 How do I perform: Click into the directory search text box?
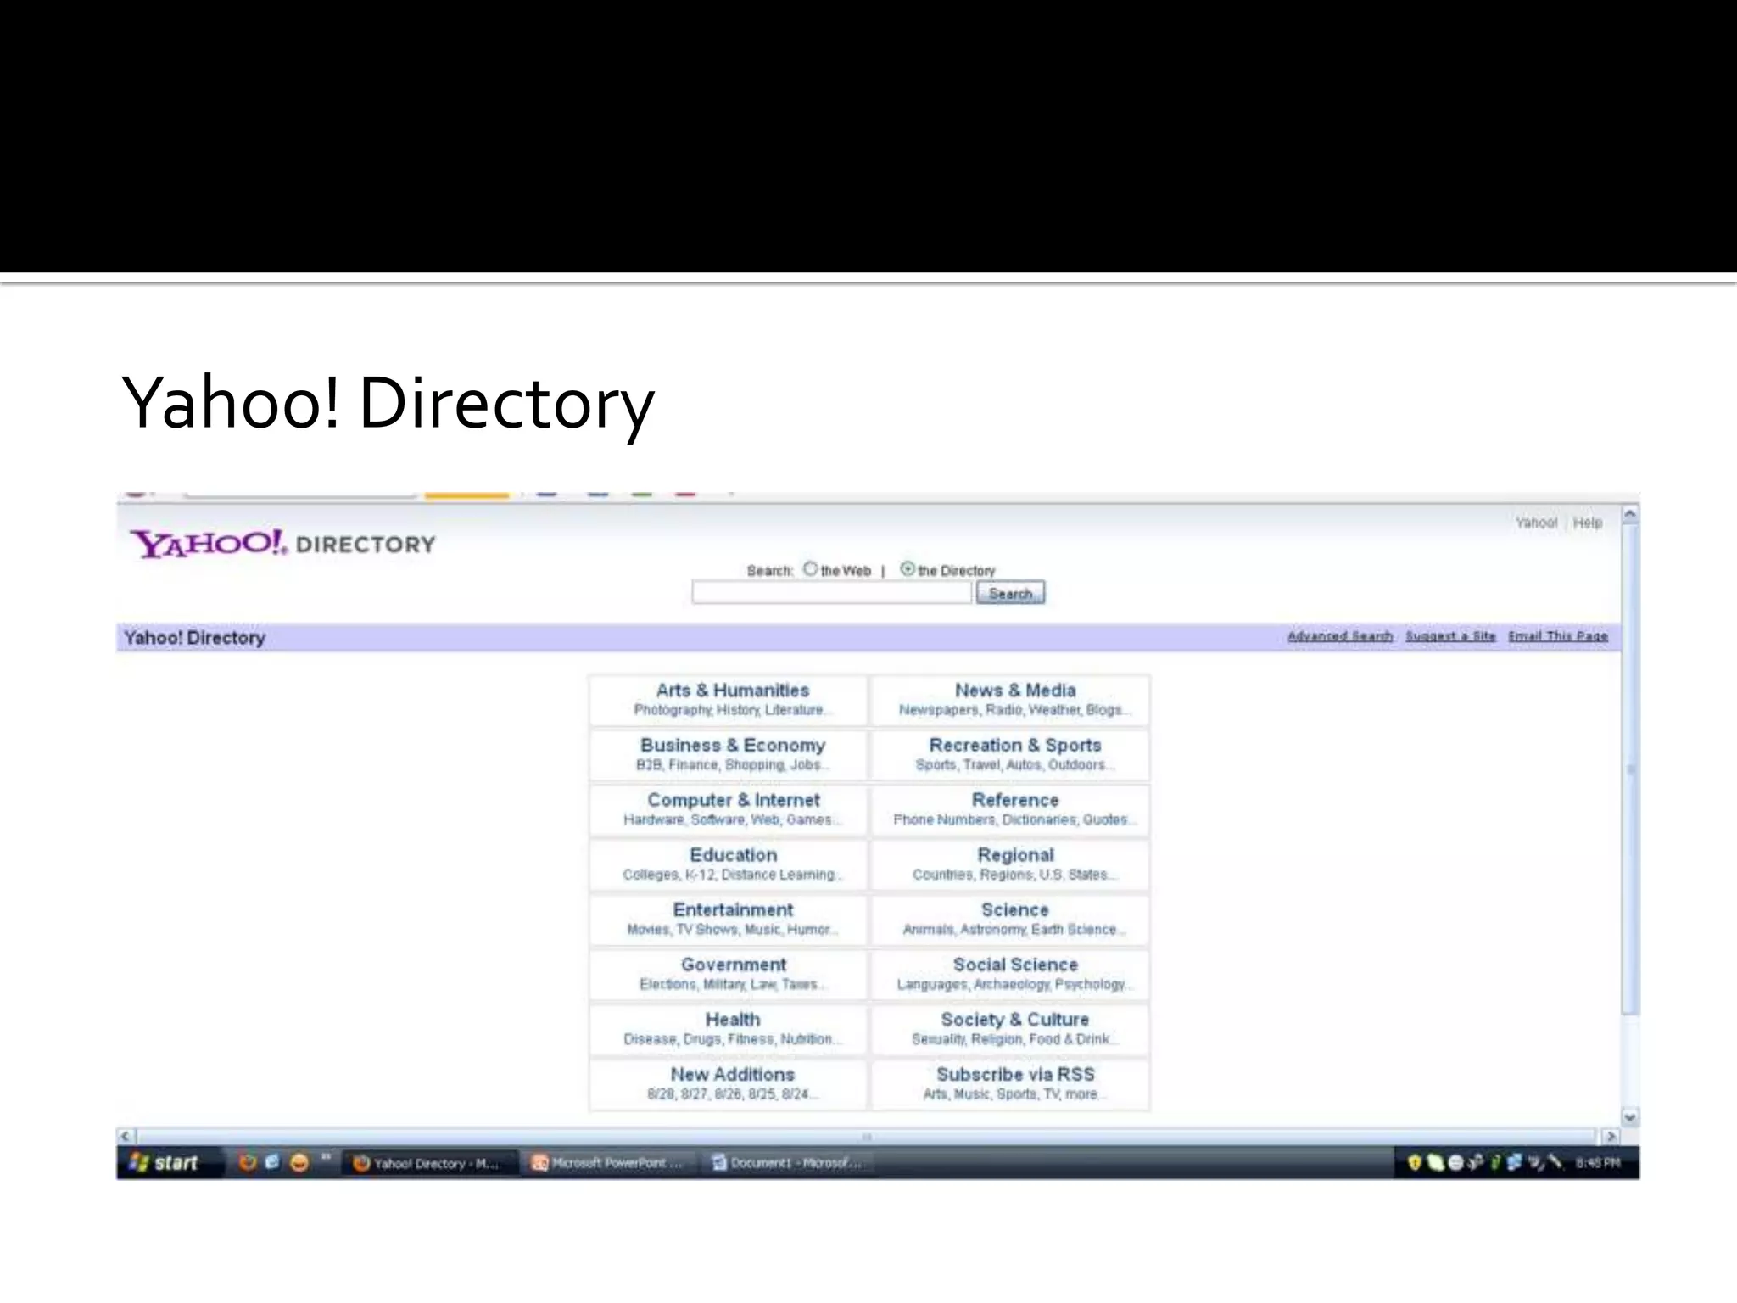point(831,593)
